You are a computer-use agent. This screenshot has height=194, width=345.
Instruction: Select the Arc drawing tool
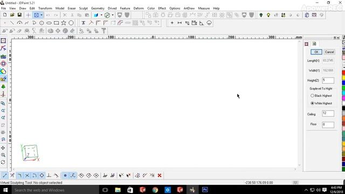click(x=19, y=23)
